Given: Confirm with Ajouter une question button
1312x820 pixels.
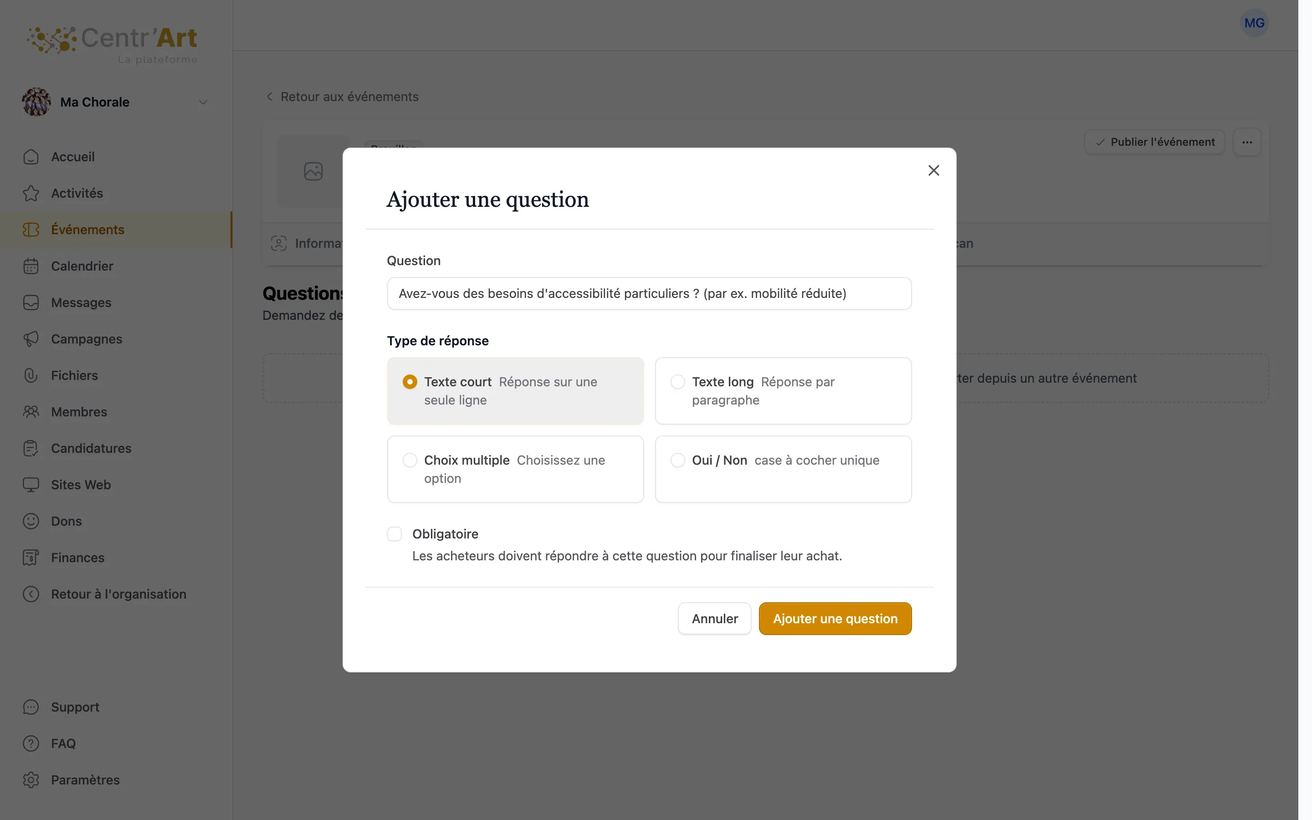Looking at the screenshot, I should point(835,619).
